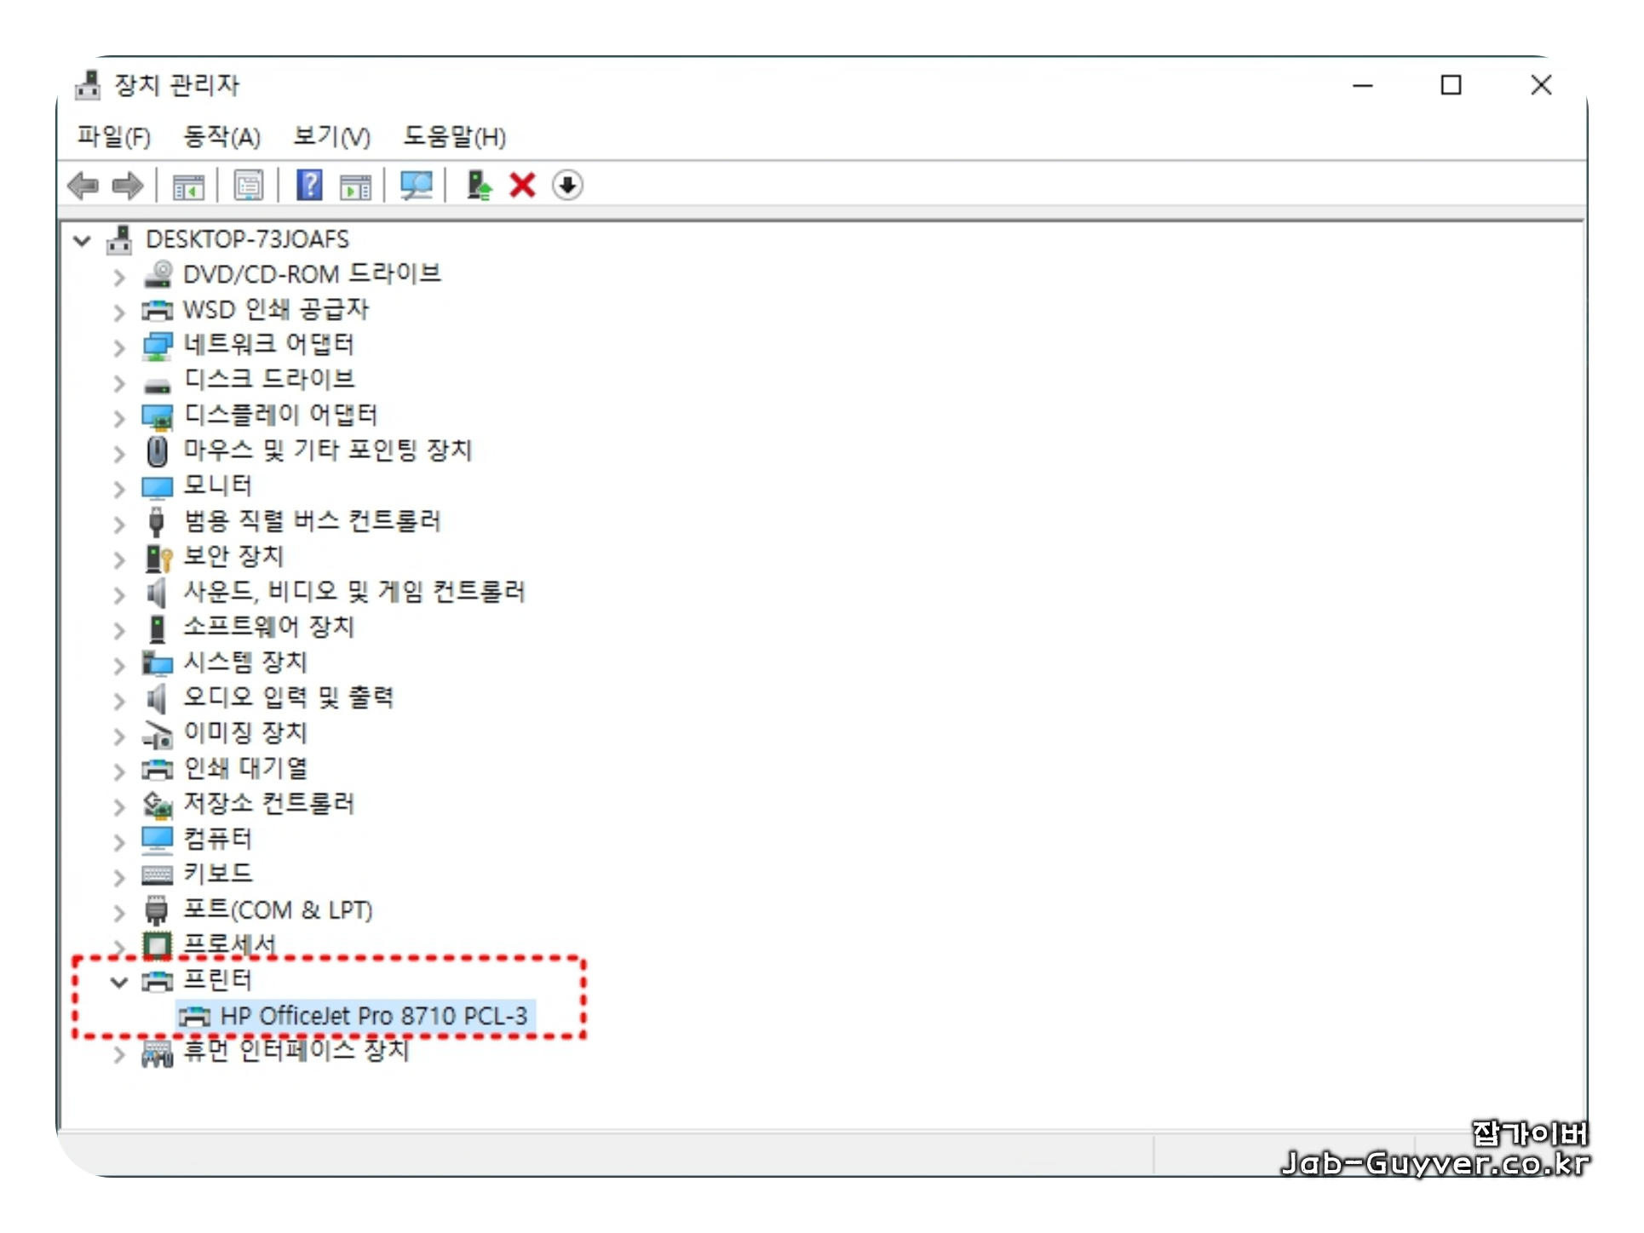1644x1233 pixels.
Task: Expand the 포트(COM & LPT) category
Action: tap(119, 913)
